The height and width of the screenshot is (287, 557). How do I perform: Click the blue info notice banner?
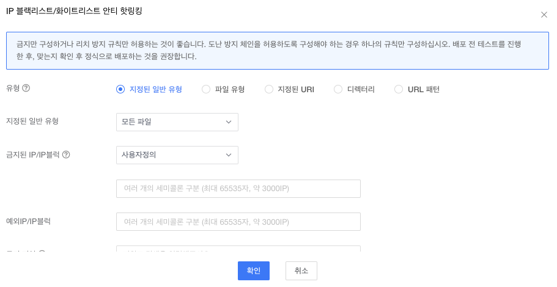(x=278, y=51)
